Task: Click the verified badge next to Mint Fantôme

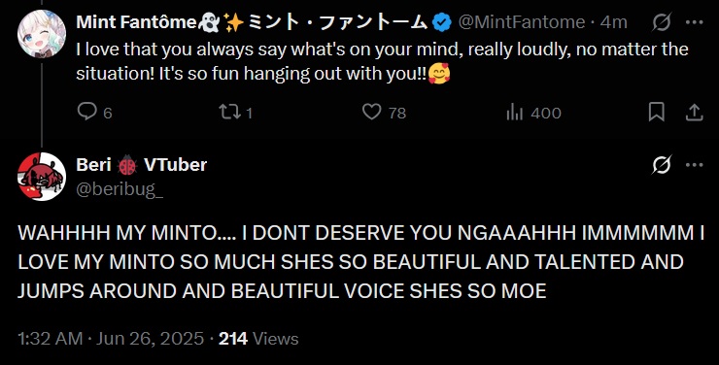Action: (x=442, y=22)
